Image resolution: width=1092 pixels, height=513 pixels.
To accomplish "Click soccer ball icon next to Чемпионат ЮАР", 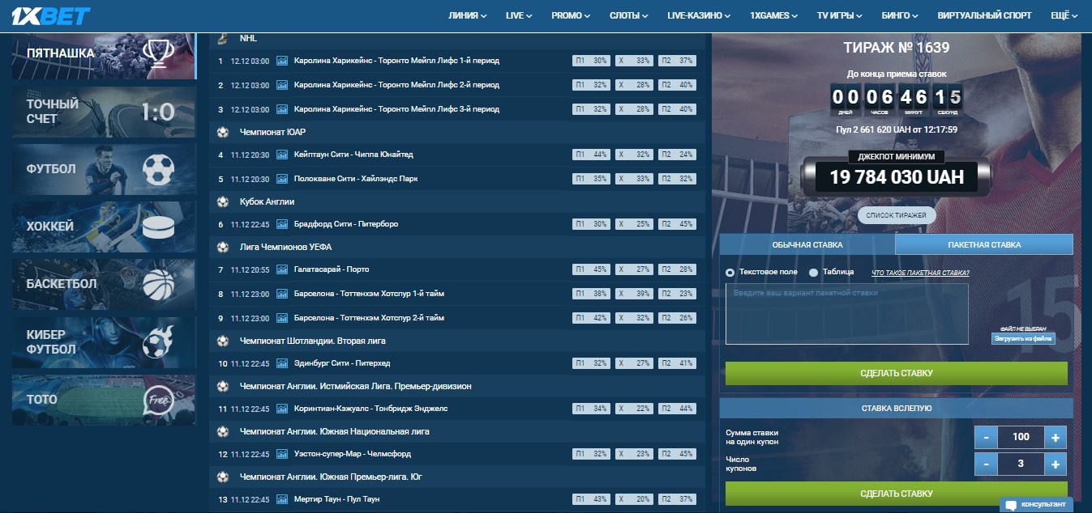I will tap(223, 132).
